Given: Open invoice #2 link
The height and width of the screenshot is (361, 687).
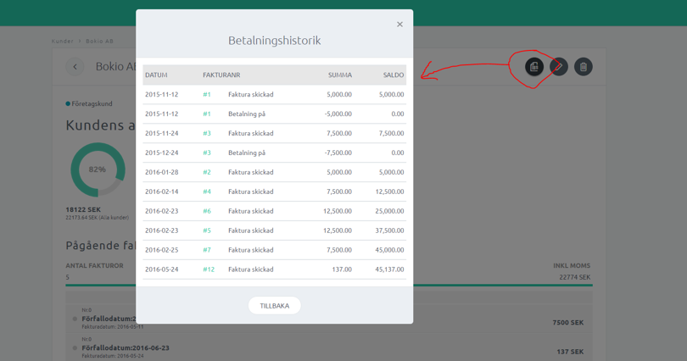Looking at the screenshot, I should pyautogui.click(x=207, y=172).
